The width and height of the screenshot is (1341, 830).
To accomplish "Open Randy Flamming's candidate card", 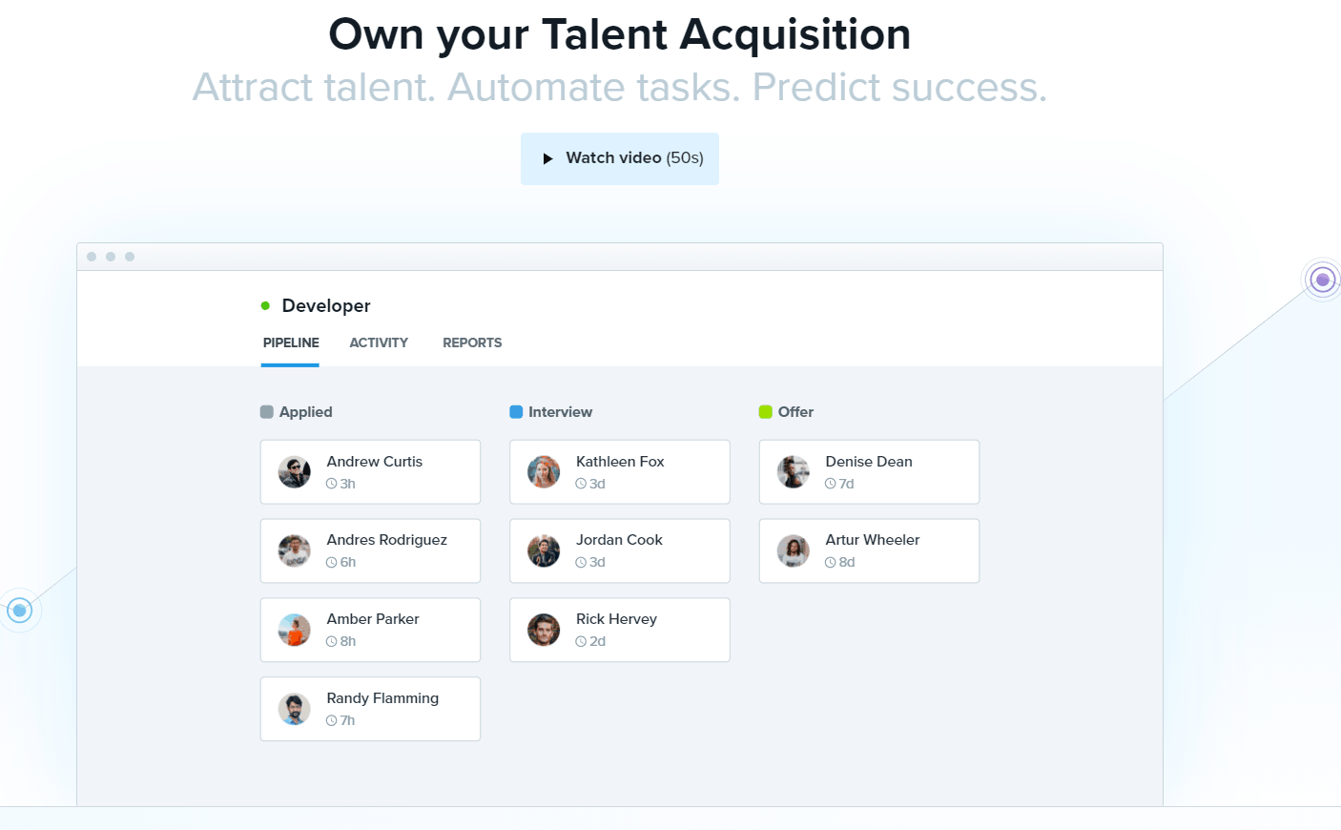I will click(x=370, y=709).
